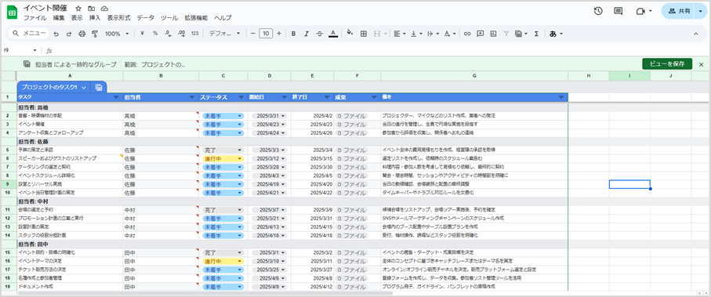Viewport: 711px width, 297px height.
Task: Open the 編集 menu
Action: [59, 18]
